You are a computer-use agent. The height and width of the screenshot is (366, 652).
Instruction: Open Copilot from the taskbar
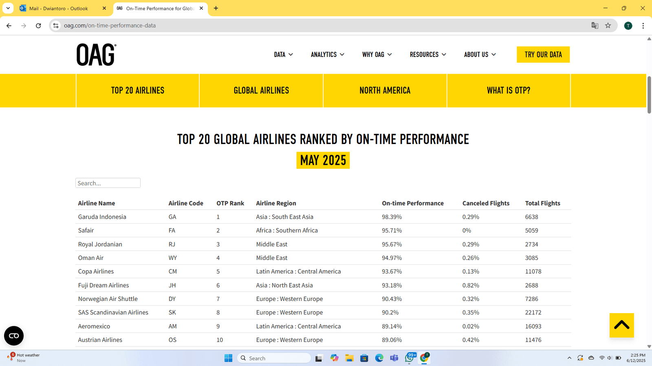pyautogui.click(x=335, y=358)
